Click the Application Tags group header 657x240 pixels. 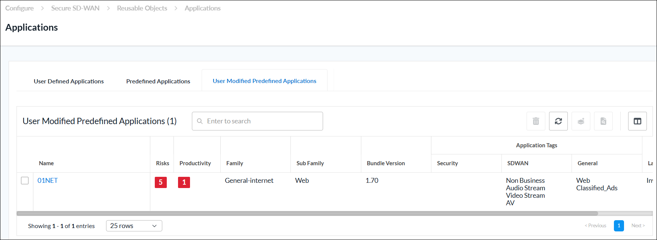(x=536, y=145)
